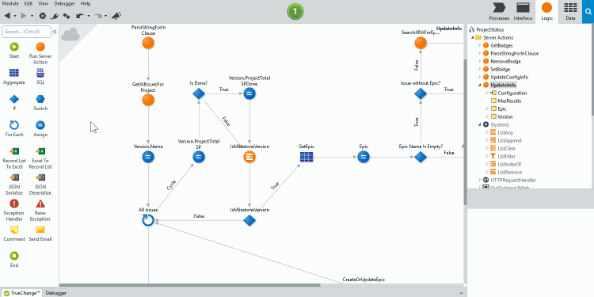Click the toolbox search field
This screenshot has height=297, width=594.
[26, 32]
